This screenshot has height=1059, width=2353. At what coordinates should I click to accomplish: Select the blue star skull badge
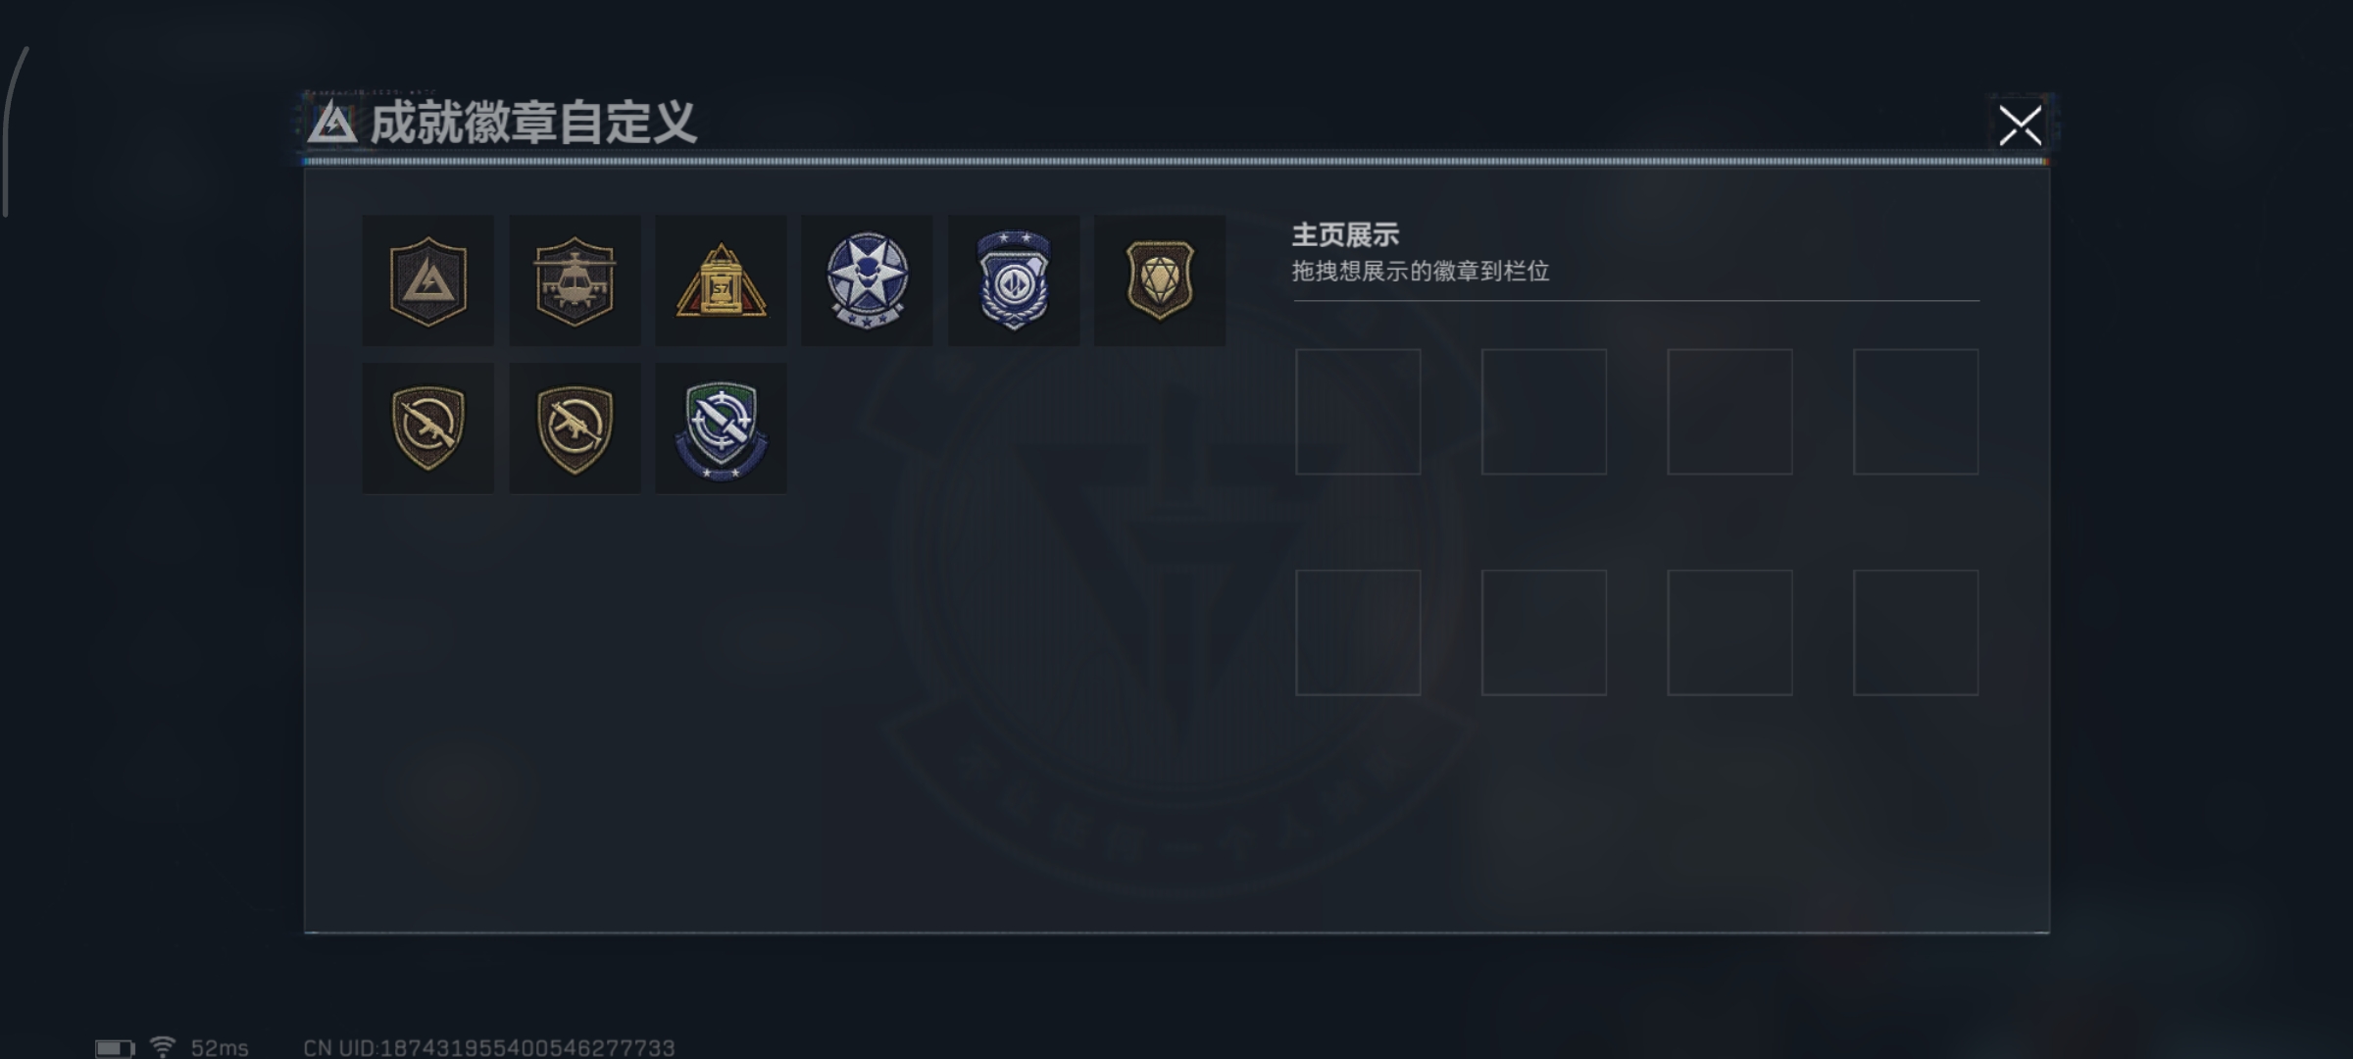[867, 280]
